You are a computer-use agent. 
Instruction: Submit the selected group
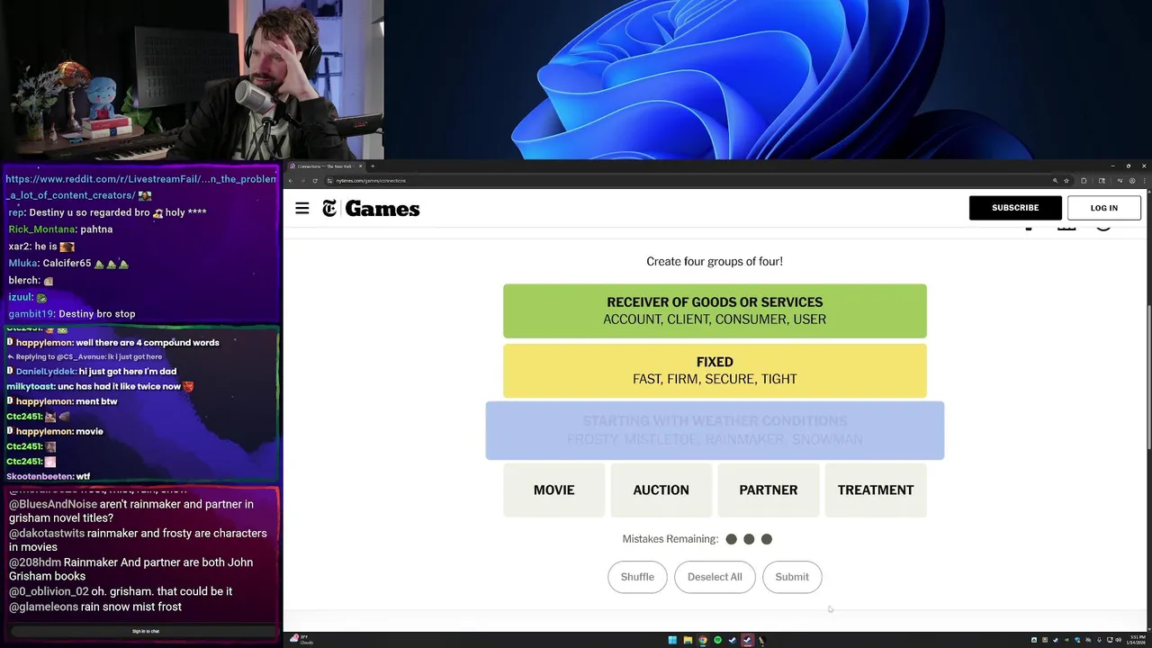pos(792,577)
